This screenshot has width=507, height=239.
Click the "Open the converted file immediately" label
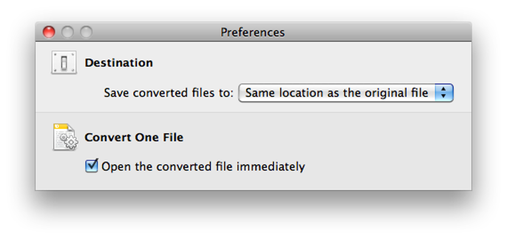point(203,166)
